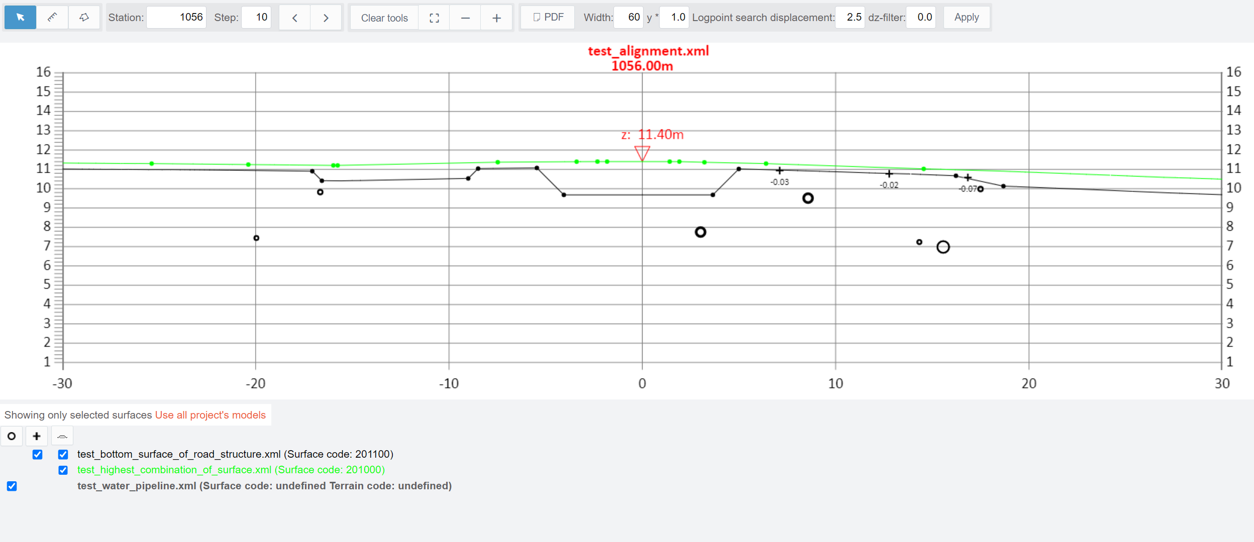
Task: Go to previous station arrow
Action: tap(295, 18)
